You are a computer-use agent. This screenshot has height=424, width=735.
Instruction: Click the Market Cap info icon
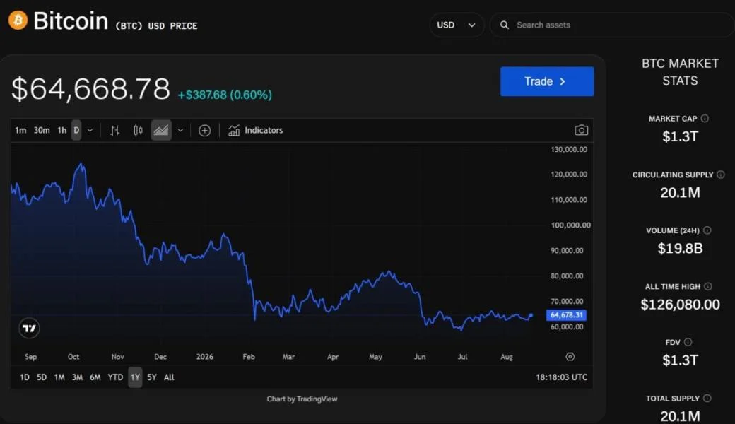coord(705,119)
